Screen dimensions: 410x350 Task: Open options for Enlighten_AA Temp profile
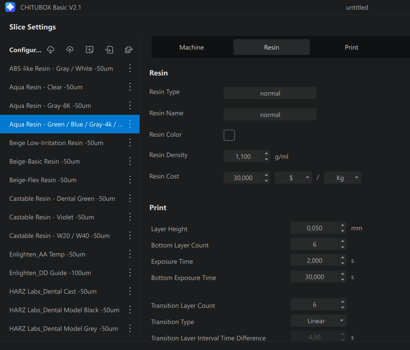click(x=130, y=254)
